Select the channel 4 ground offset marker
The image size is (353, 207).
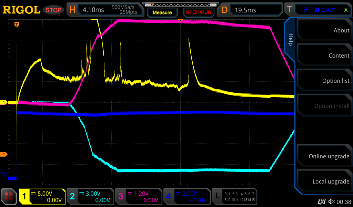pyautogui.click(x=4, y=175)
